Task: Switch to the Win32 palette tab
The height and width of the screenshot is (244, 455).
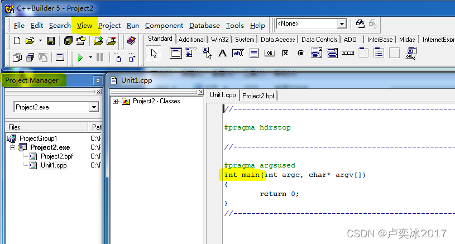Action: coord(219,40)
